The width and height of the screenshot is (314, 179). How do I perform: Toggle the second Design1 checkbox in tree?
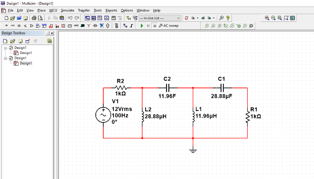pos(11,58)
